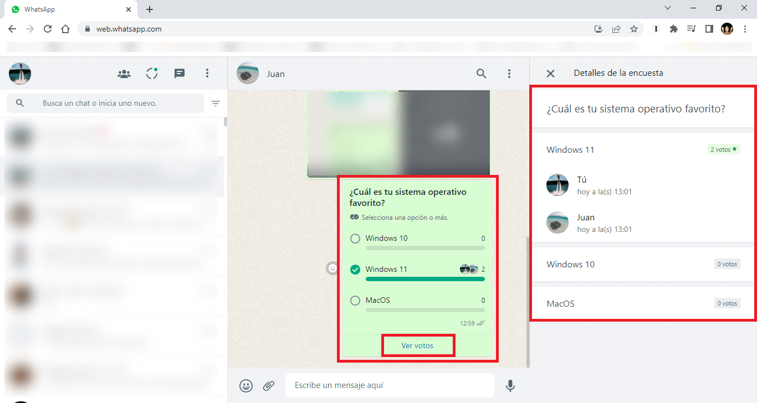Attach a file with the paperclip icon
The image size is (757, 403).
[269, 385]
